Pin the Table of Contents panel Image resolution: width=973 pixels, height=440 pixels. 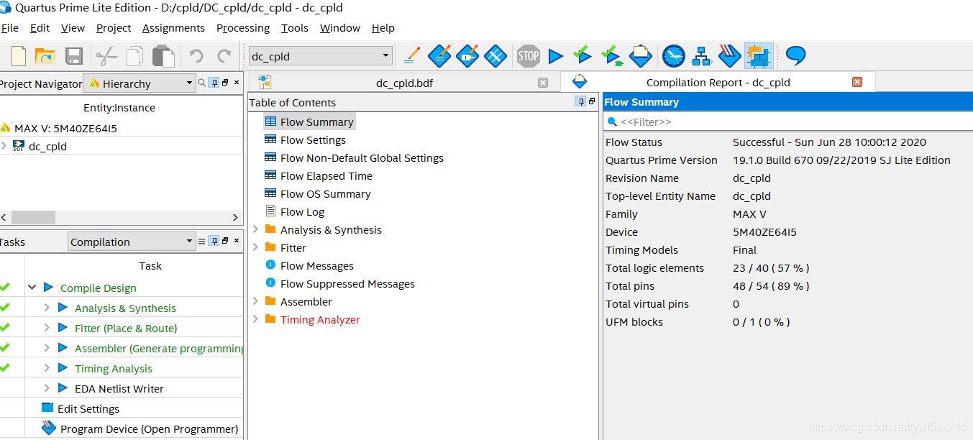tap(580, 101)
